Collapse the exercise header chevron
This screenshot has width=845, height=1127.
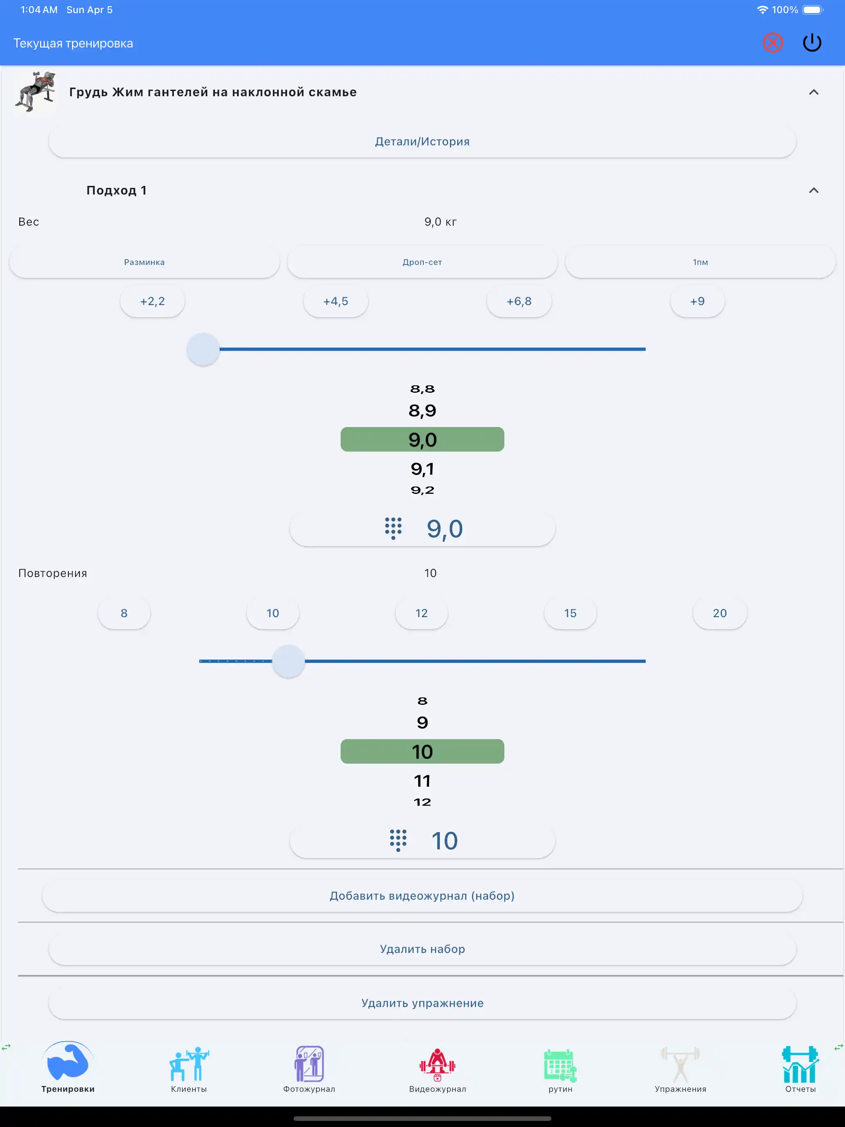click(x=813, y=92)
